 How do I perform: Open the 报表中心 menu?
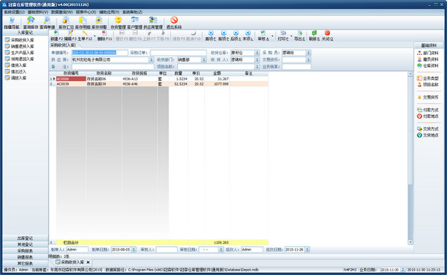click(86, 12)
